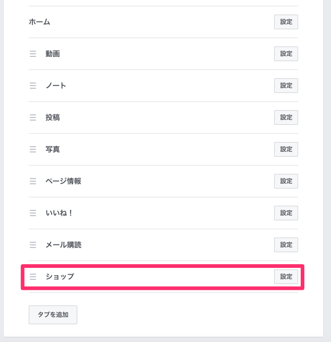Click the drag handle icon beside ページ情報

click(x=33, y=181)
